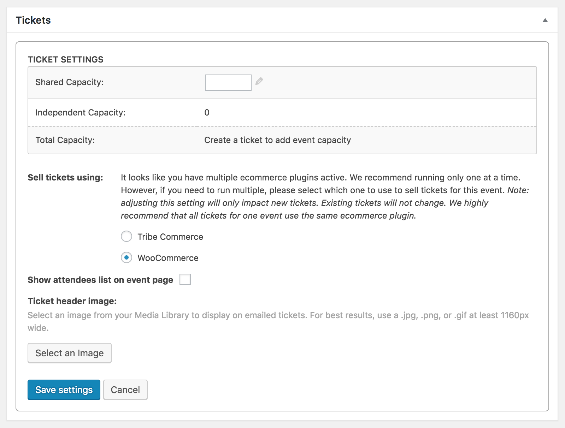Click the pencil edit icon beside Shared Capacity
The height and width of the screenshot is (428, 565).
259,82
